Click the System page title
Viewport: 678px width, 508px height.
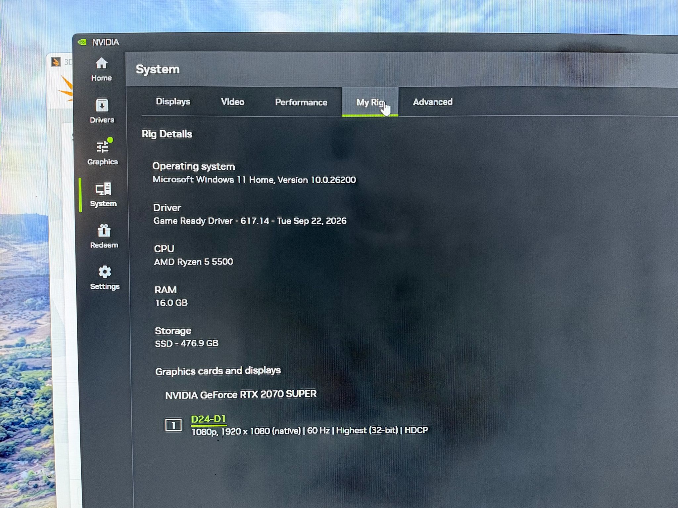click(x=158, y=69)
